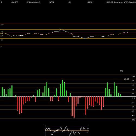
Task: Click the MR axis label -40
Action: [133, 107]
